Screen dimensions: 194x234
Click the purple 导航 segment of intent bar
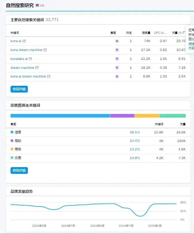tap(122, 116)
